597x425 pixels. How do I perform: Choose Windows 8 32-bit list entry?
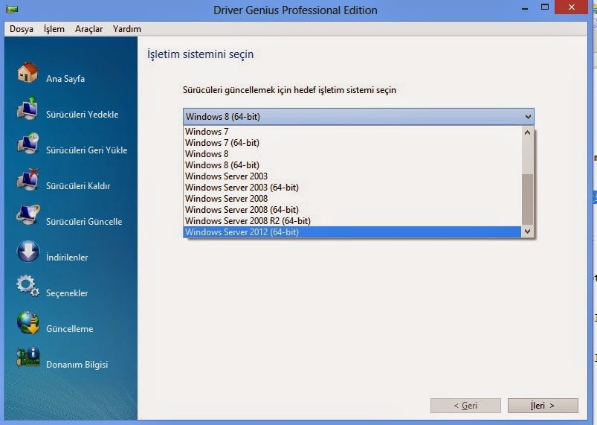coord(352,154)
